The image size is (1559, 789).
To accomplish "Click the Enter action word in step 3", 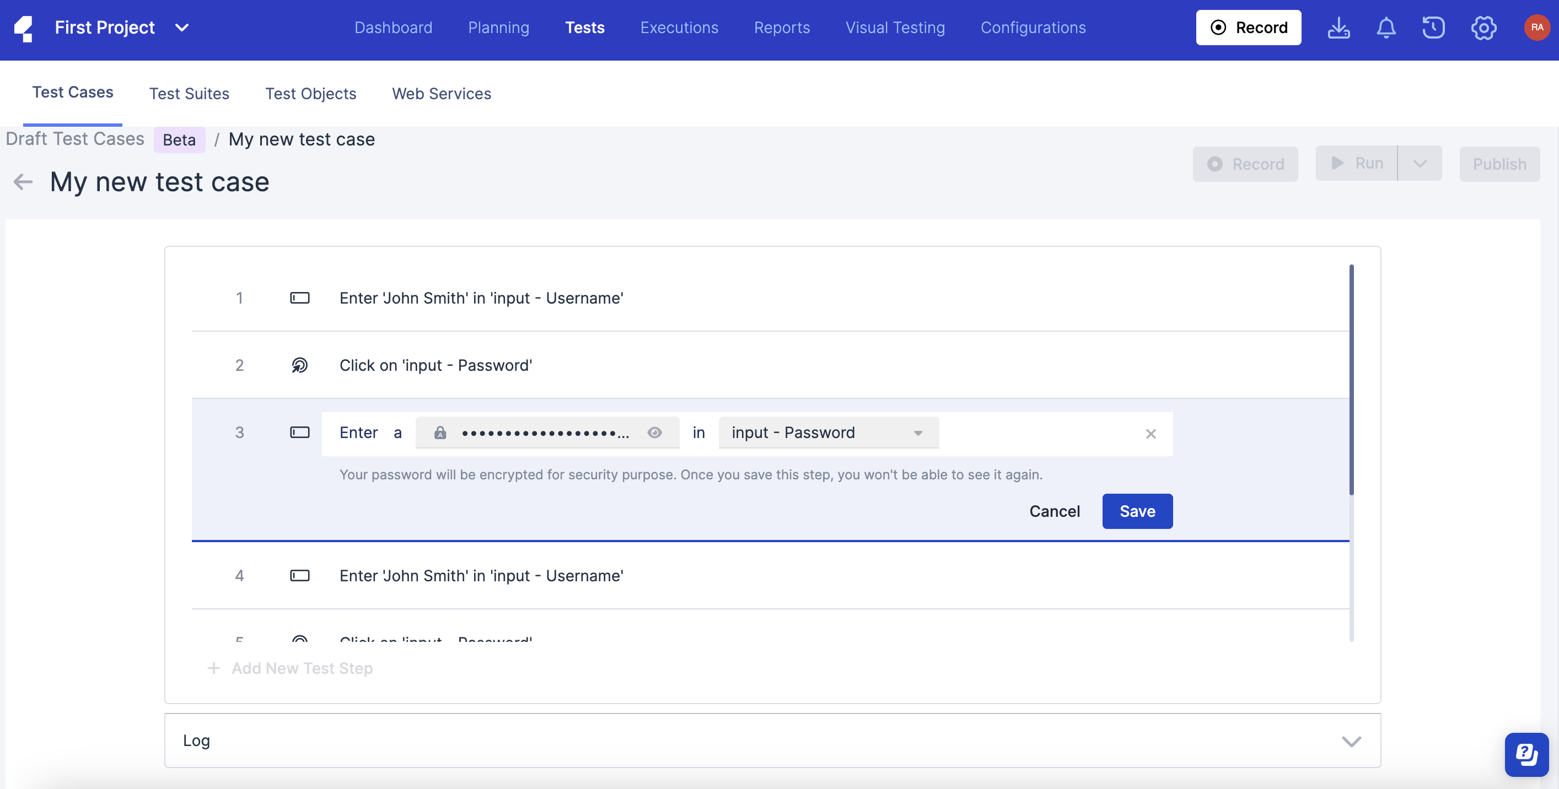I will tap(358, 433).
